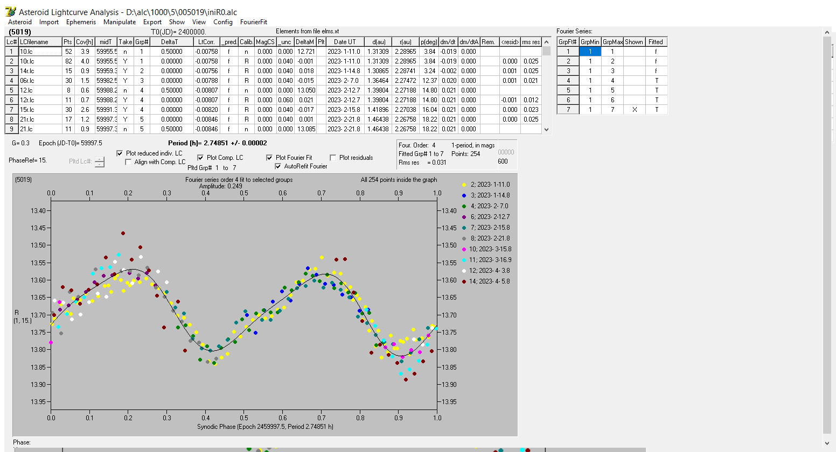
Task: Click the Grp# column header
Action: pos(142,42)
